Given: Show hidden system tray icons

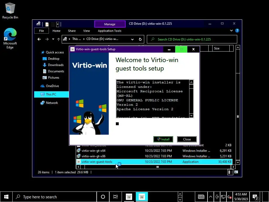Looking at the screenshot, I should [x=211, y=197].
